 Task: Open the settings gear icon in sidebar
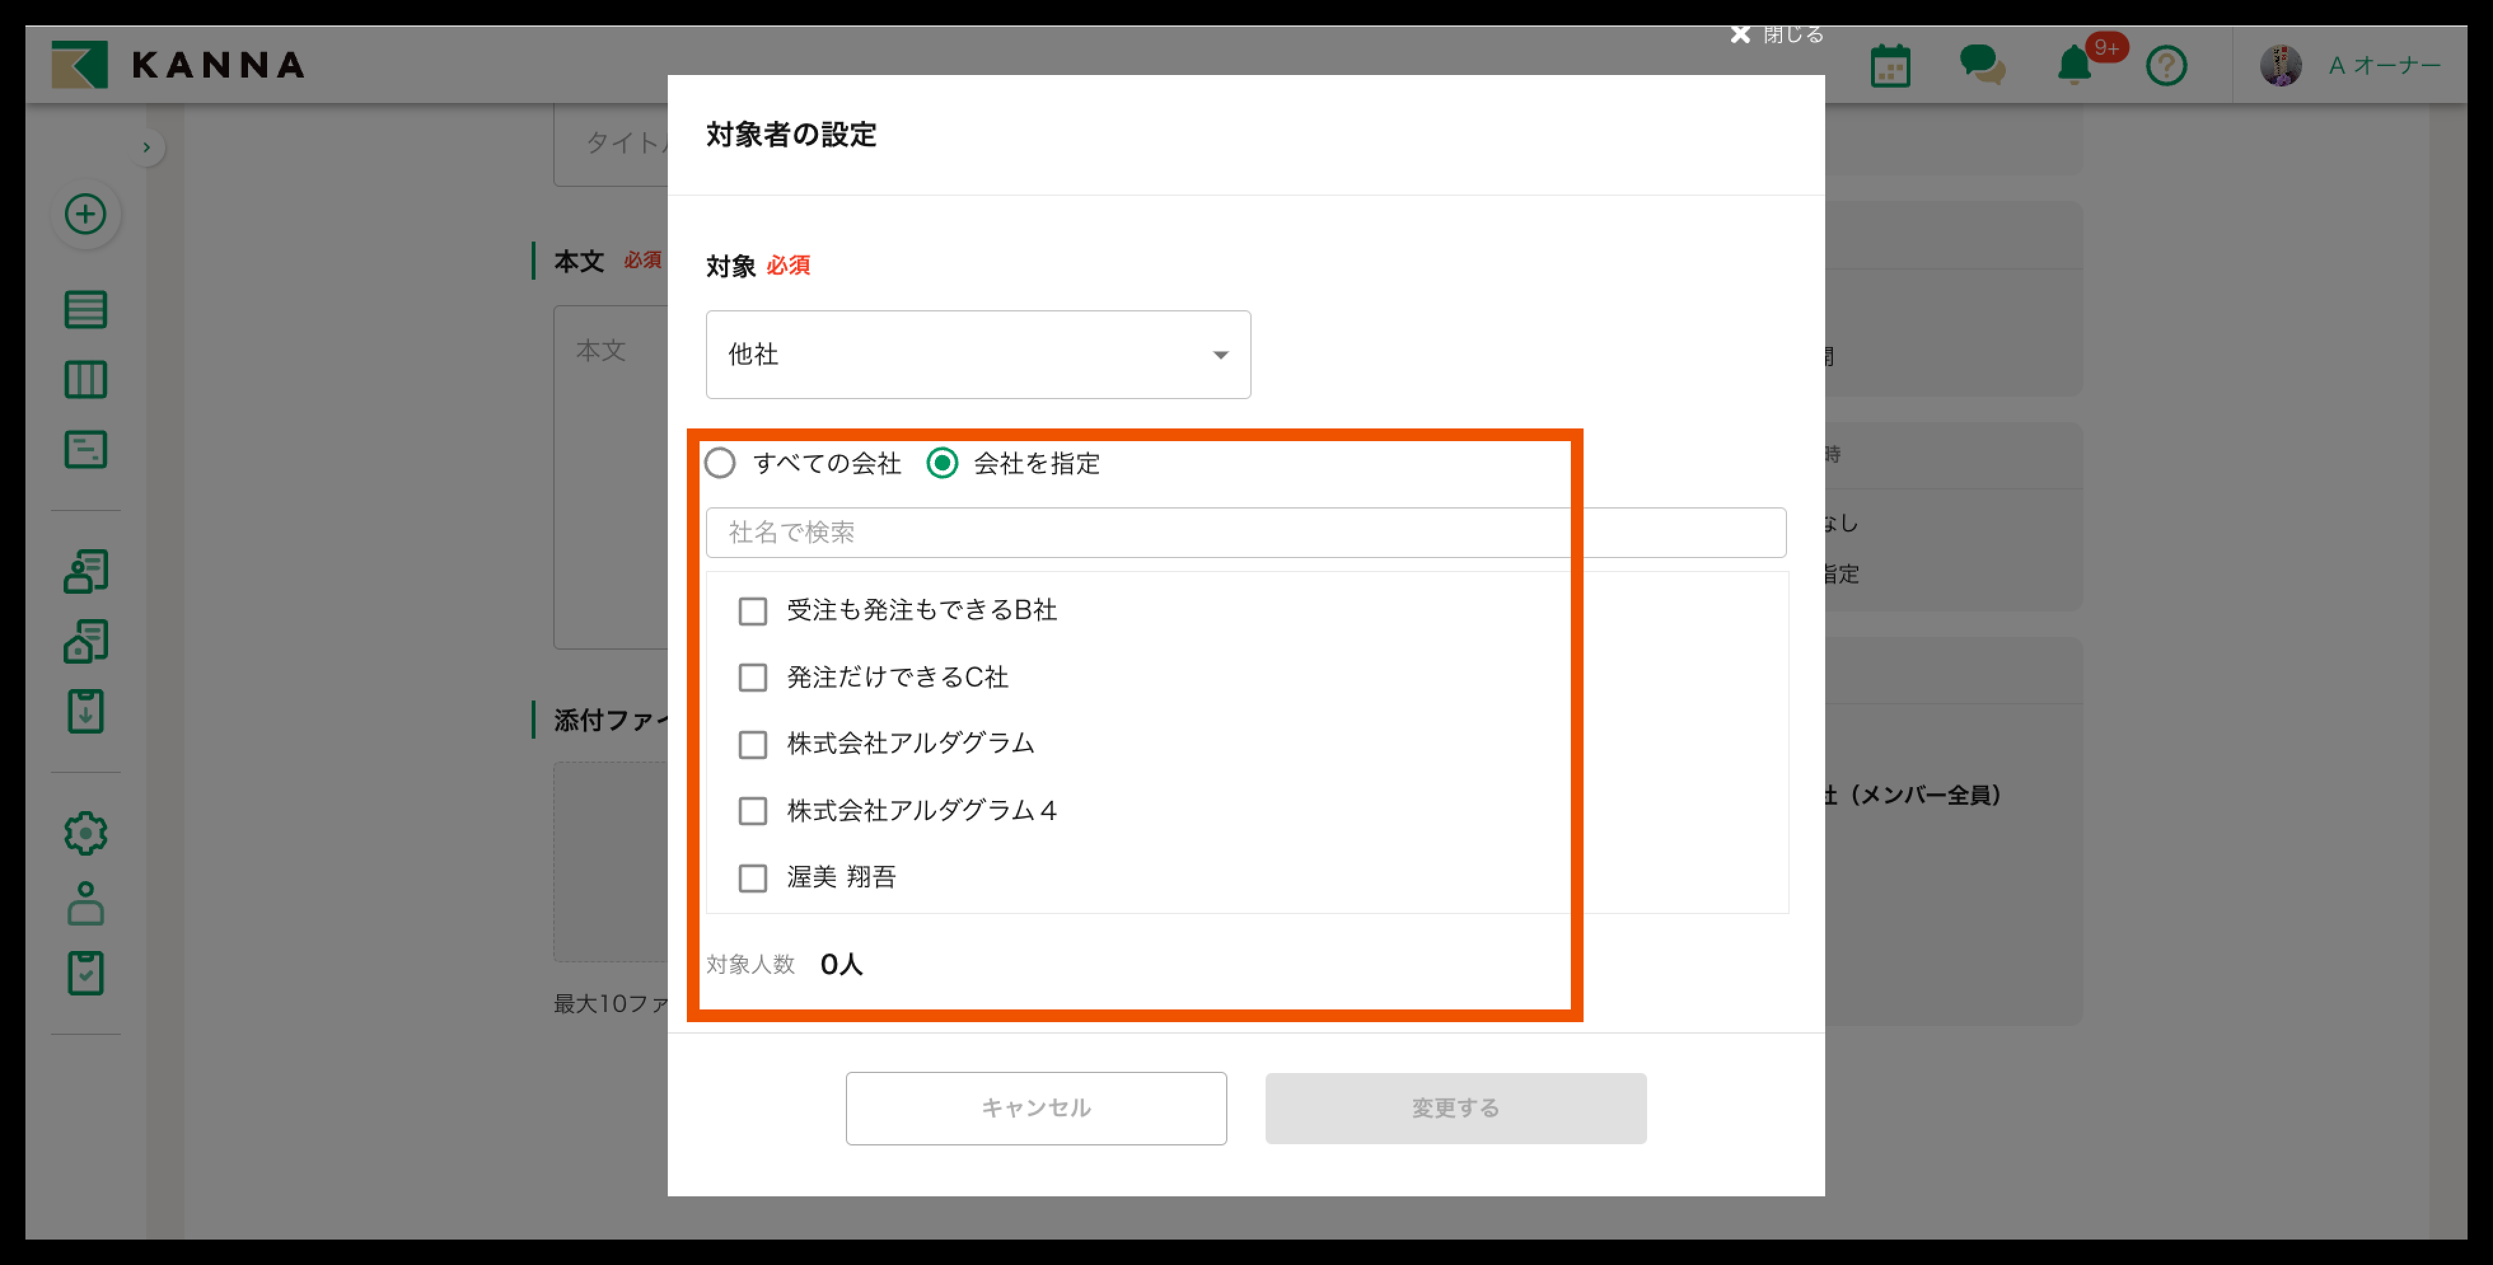[x=85, y=833]
